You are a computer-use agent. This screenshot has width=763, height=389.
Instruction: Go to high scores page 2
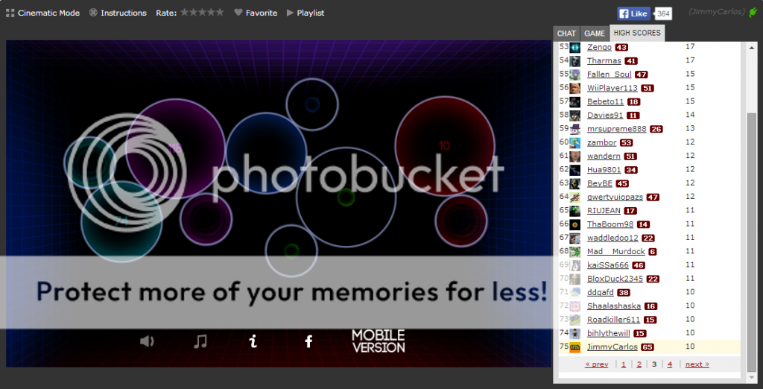tap(639, 364)
